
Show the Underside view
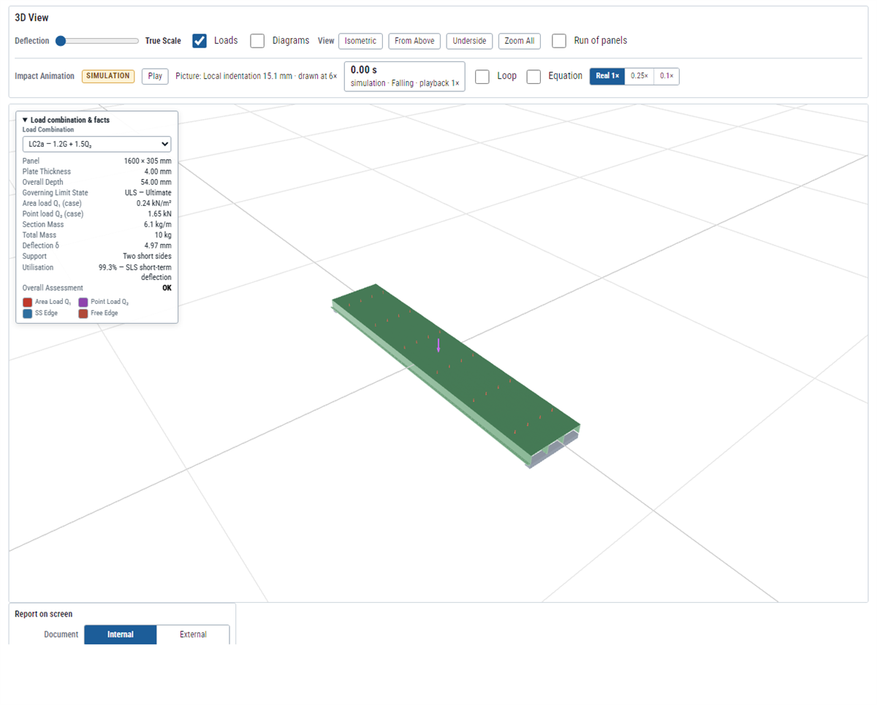coord(469,41)
